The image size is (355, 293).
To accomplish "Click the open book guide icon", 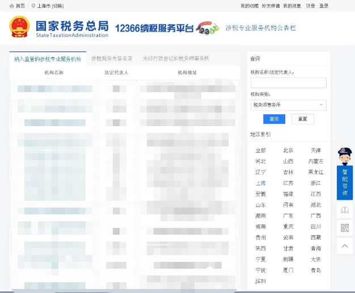I will tap(345, 210).
